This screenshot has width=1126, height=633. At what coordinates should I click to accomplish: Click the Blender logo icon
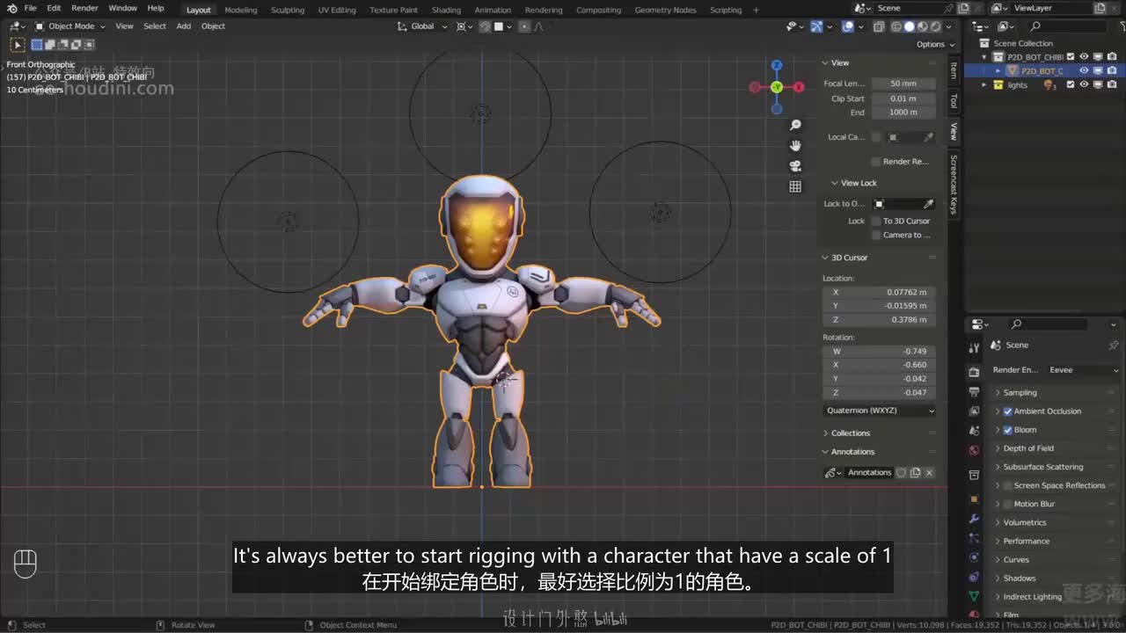pos(11,9)
